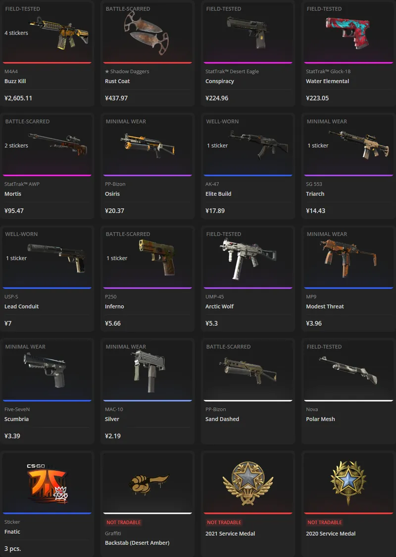Screen dimensions: 396x557
Task: Click the M4A4 Buzz Kill weapon image
Action: (59, 33)
